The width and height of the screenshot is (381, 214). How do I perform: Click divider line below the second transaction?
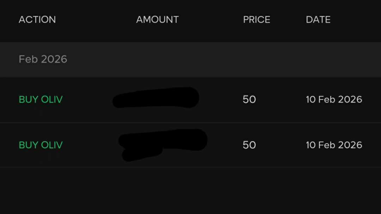pos(190,167)
